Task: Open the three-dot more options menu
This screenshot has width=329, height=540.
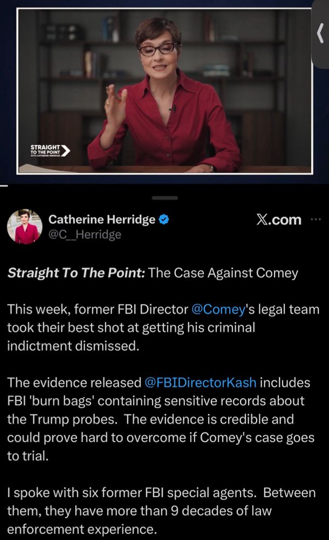Action: click(x=315, y=219)
